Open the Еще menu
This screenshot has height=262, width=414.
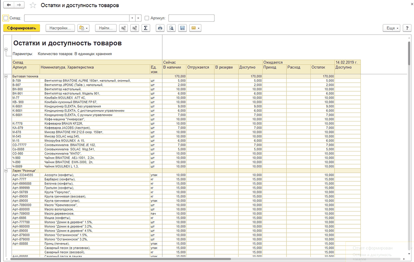point(391,28)
